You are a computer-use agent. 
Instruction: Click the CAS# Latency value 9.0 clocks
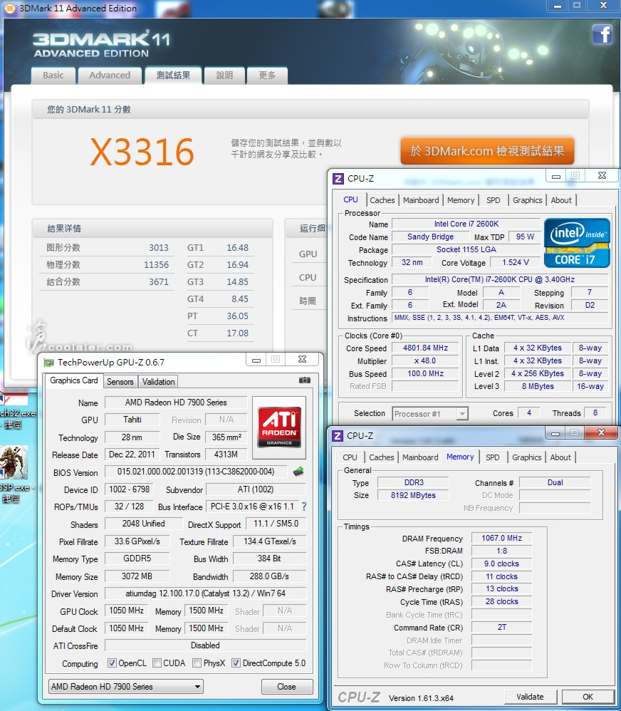(501, 564)
